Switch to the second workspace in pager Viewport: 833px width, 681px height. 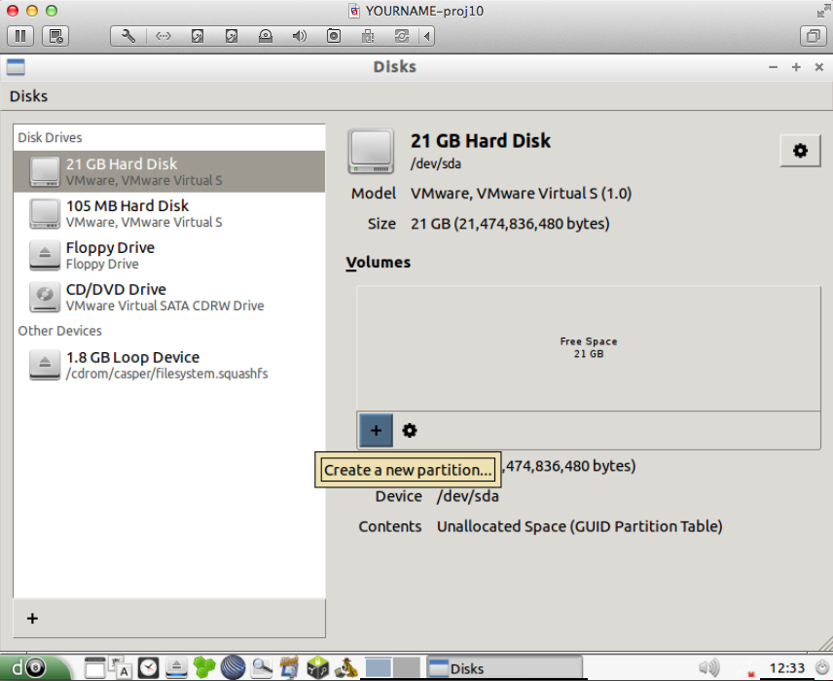pos(407,667)
